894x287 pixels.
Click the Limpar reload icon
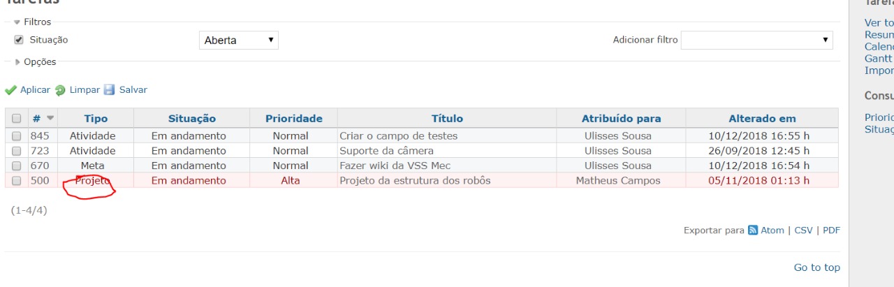pyautogui.click(x=60, y=90)
